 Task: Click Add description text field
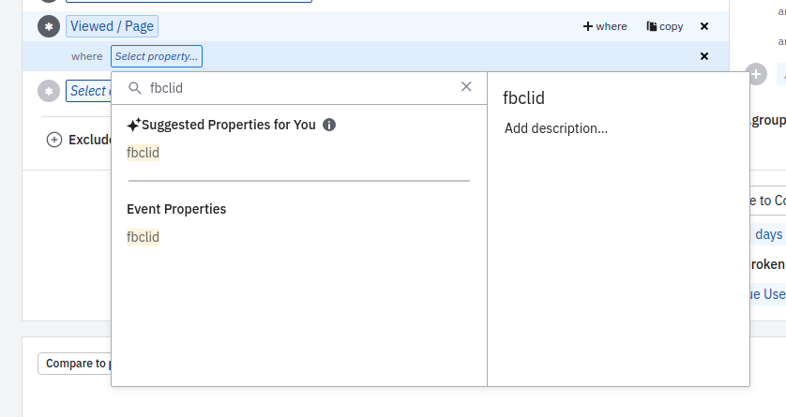556,128
